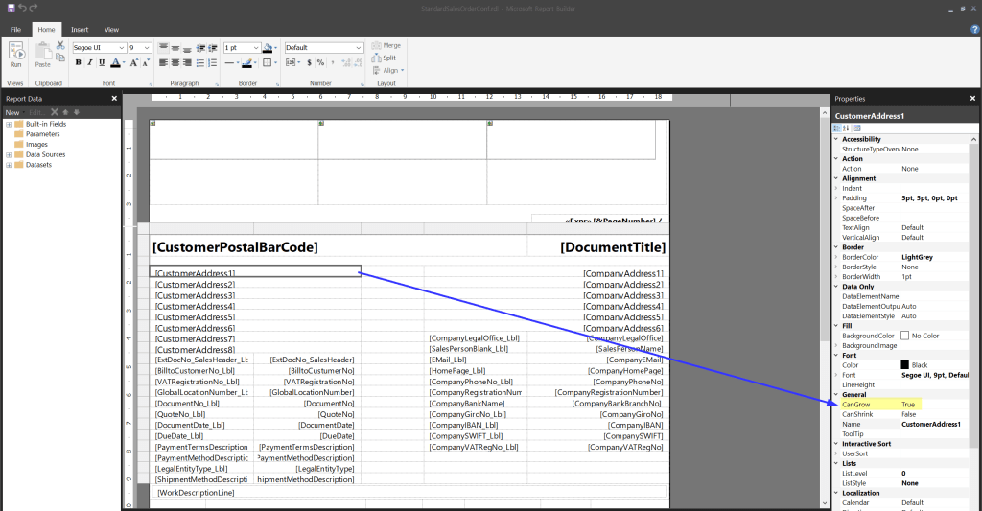Click the Cut scissors icon

(x=60, y=46)
